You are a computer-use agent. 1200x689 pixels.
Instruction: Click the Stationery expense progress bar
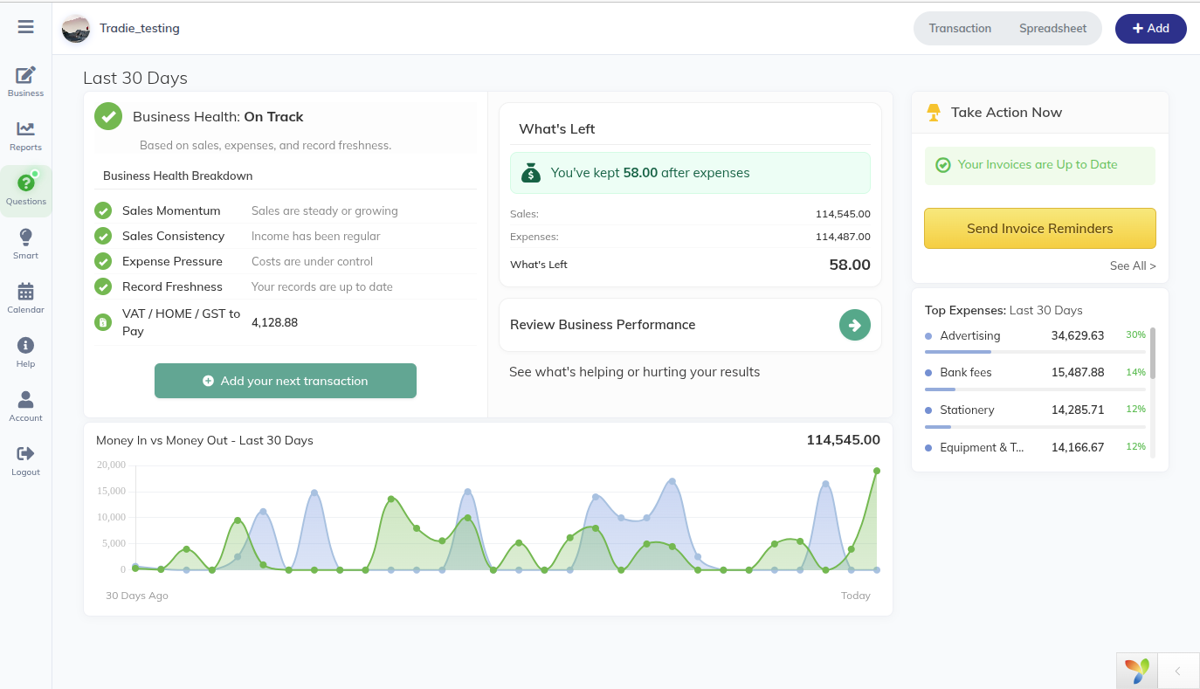click(x=1035, y=426)
